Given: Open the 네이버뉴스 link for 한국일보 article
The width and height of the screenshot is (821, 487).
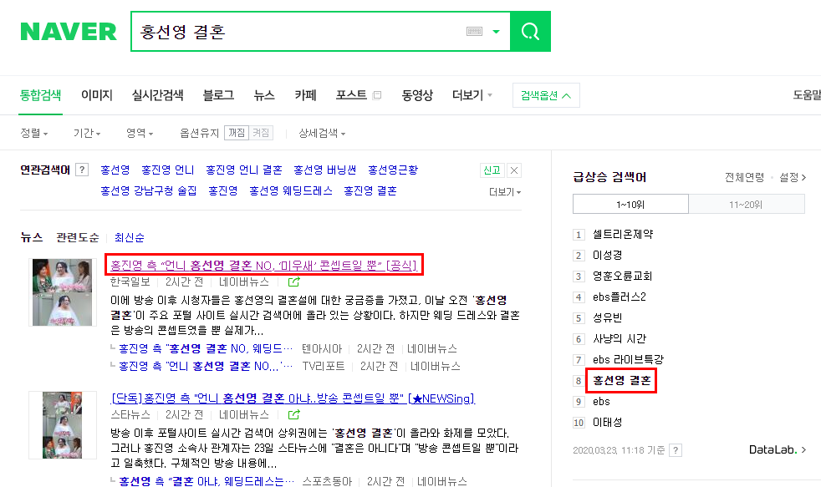Looking at the screenshot, I should tap(244, 282).
